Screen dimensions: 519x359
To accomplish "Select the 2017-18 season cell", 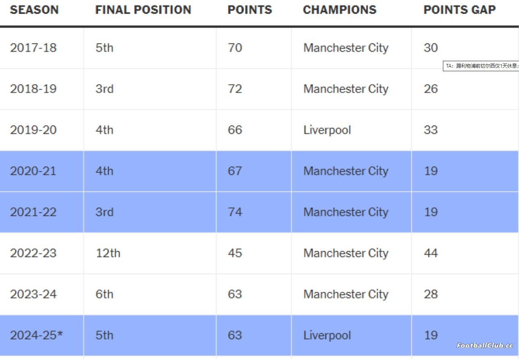I will coord(41,48).
